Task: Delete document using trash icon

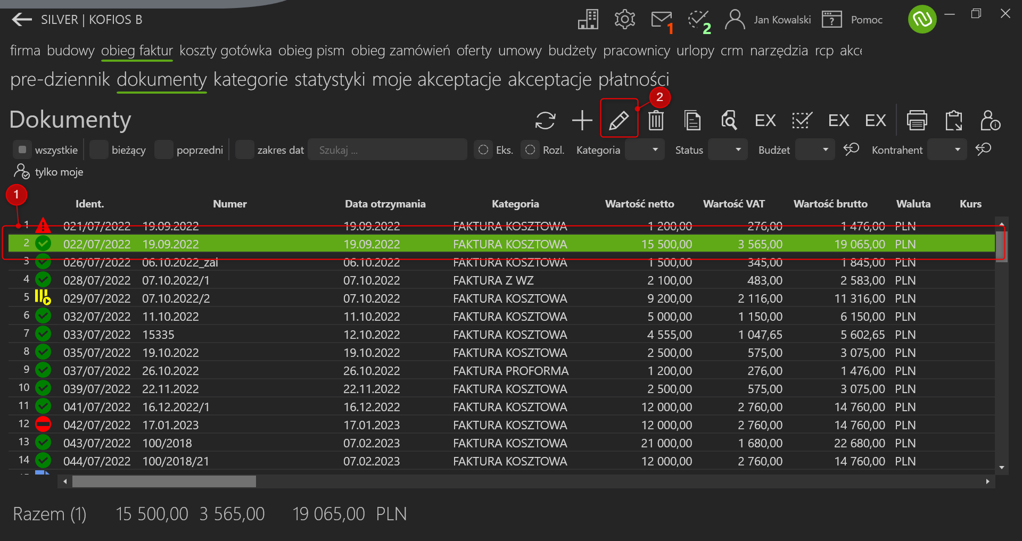Action: click(x=656, y=120)
